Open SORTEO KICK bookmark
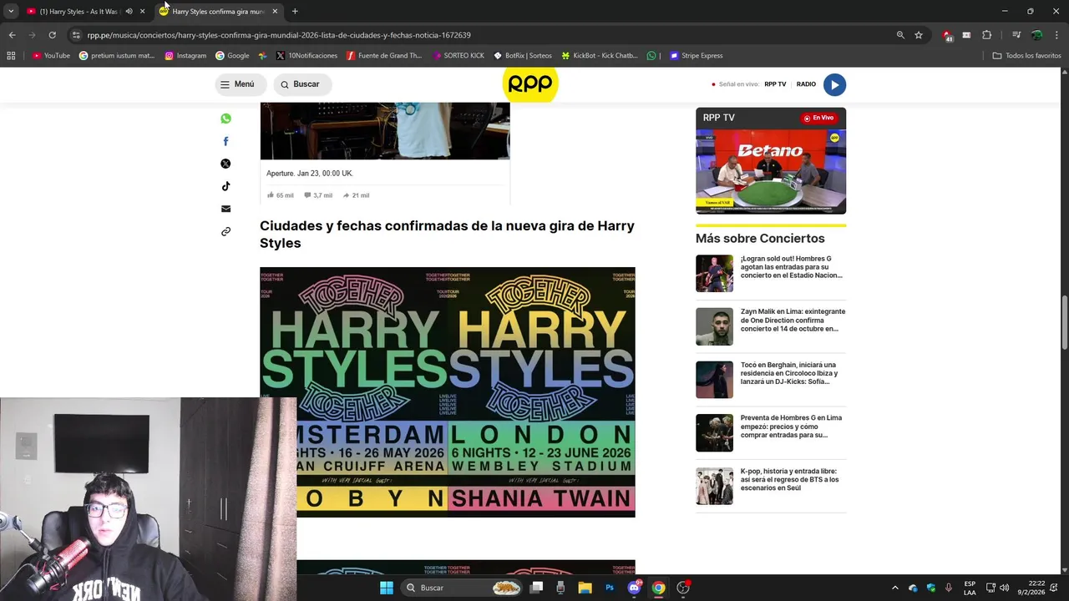Image resolution: width=1069 pixels, height=601 pixels. coord(459,56)
